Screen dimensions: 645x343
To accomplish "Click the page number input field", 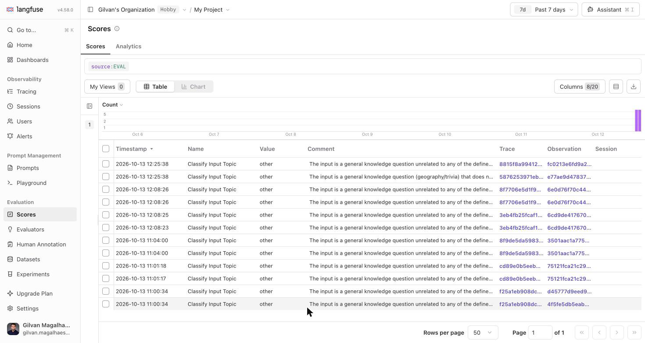I will point(540,332).
